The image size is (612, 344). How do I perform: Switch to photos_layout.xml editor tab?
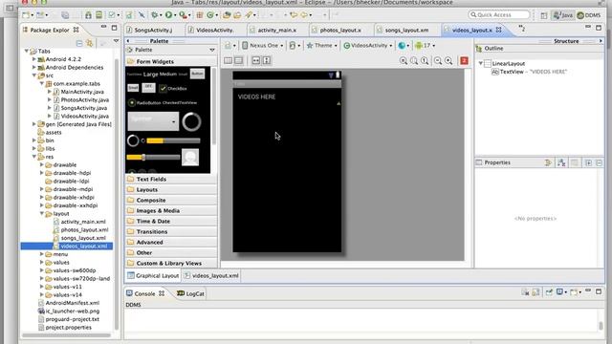(340, 30)
